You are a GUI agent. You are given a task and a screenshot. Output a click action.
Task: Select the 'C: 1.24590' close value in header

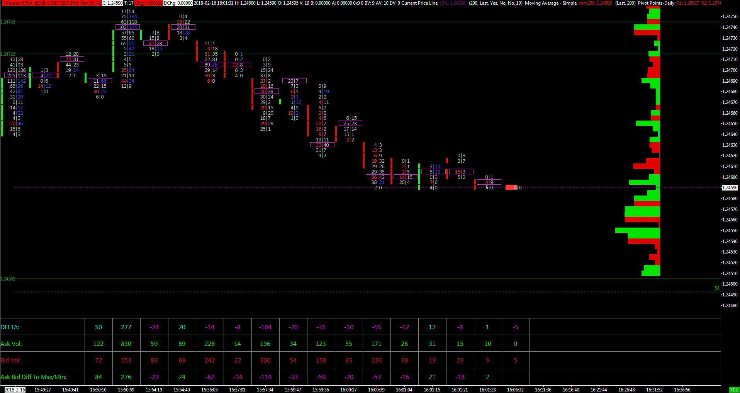click(112, 3)
